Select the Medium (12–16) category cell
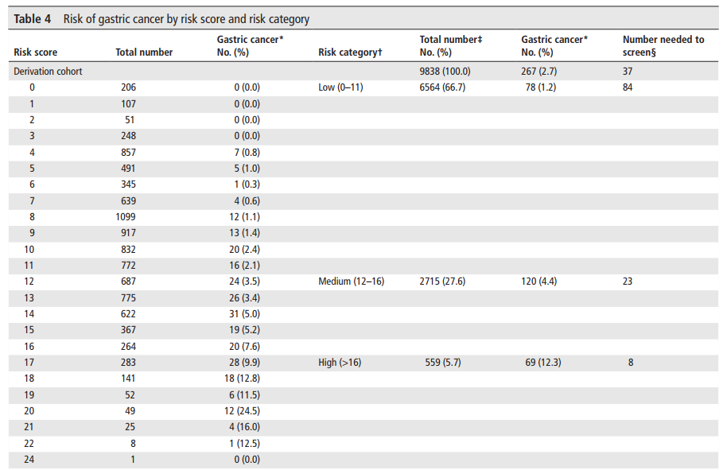 click(x=351, y=282)
